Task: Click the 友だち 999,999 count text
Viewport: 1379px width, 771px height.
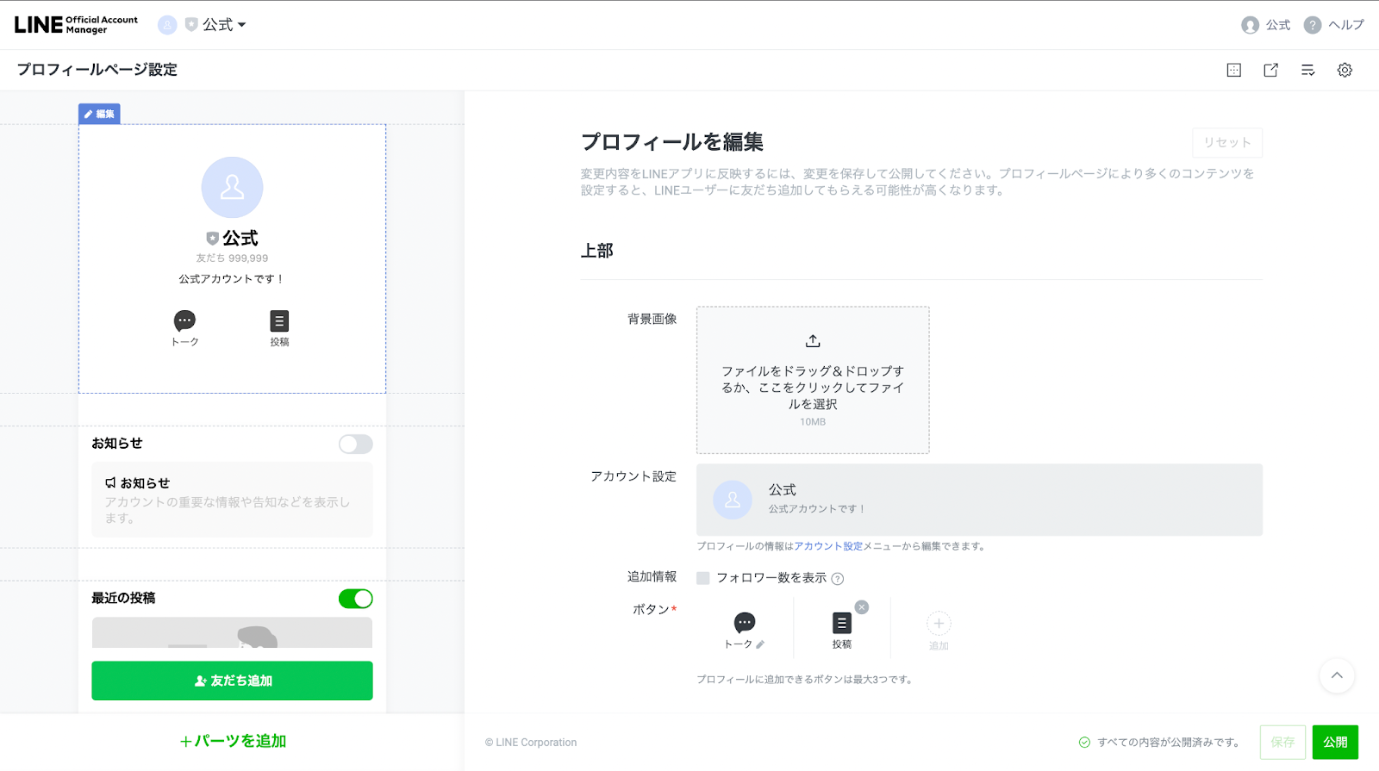Action: click(232, 258)
